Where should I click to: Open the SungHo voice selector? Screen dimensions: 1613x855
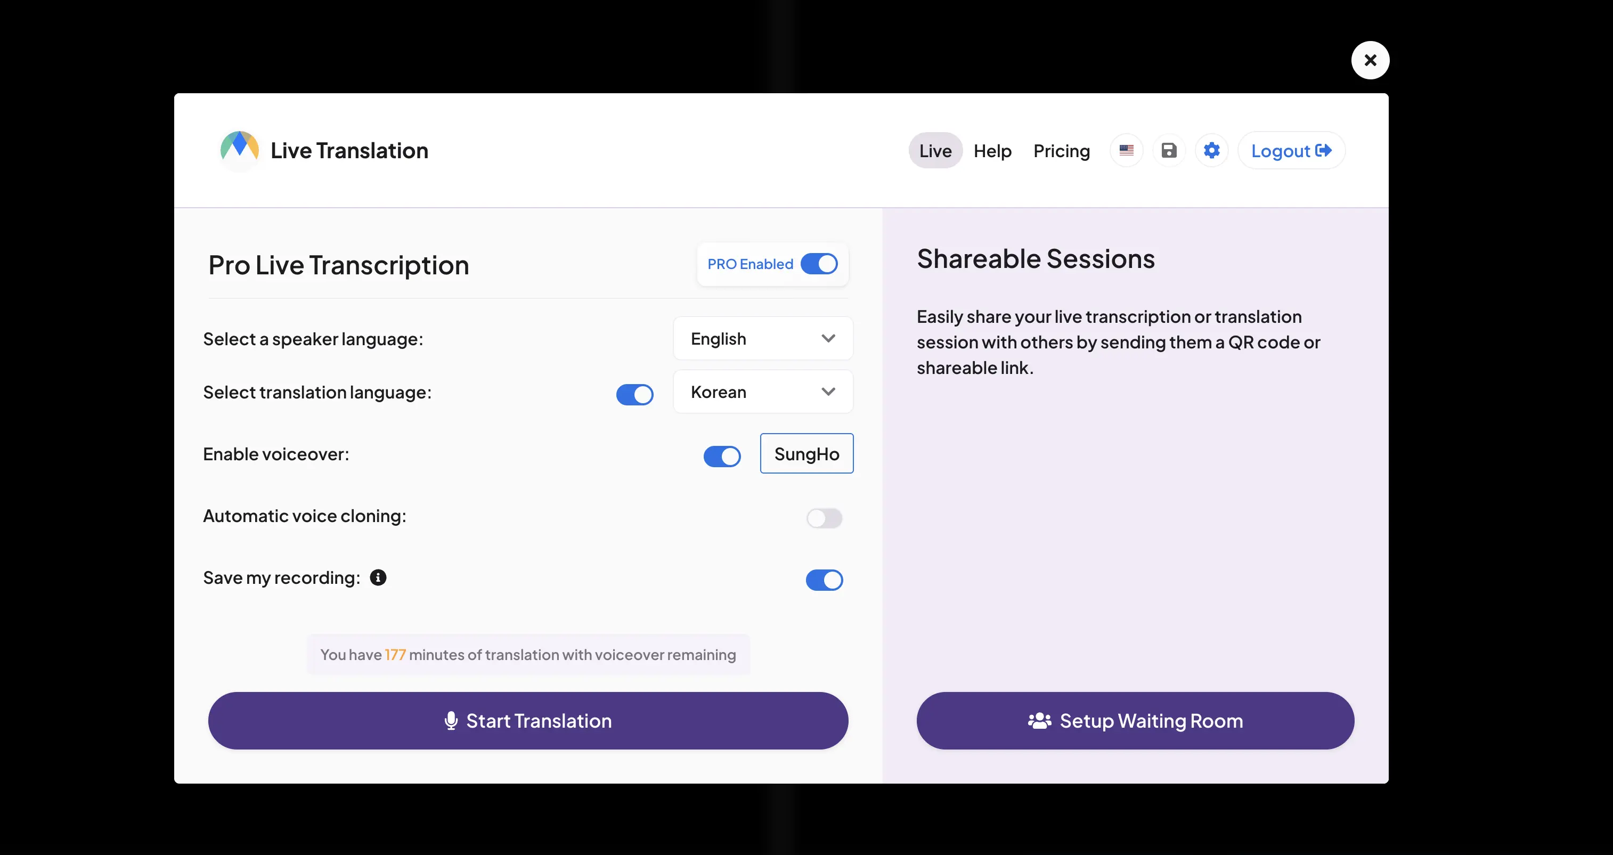tap(806, 453)
